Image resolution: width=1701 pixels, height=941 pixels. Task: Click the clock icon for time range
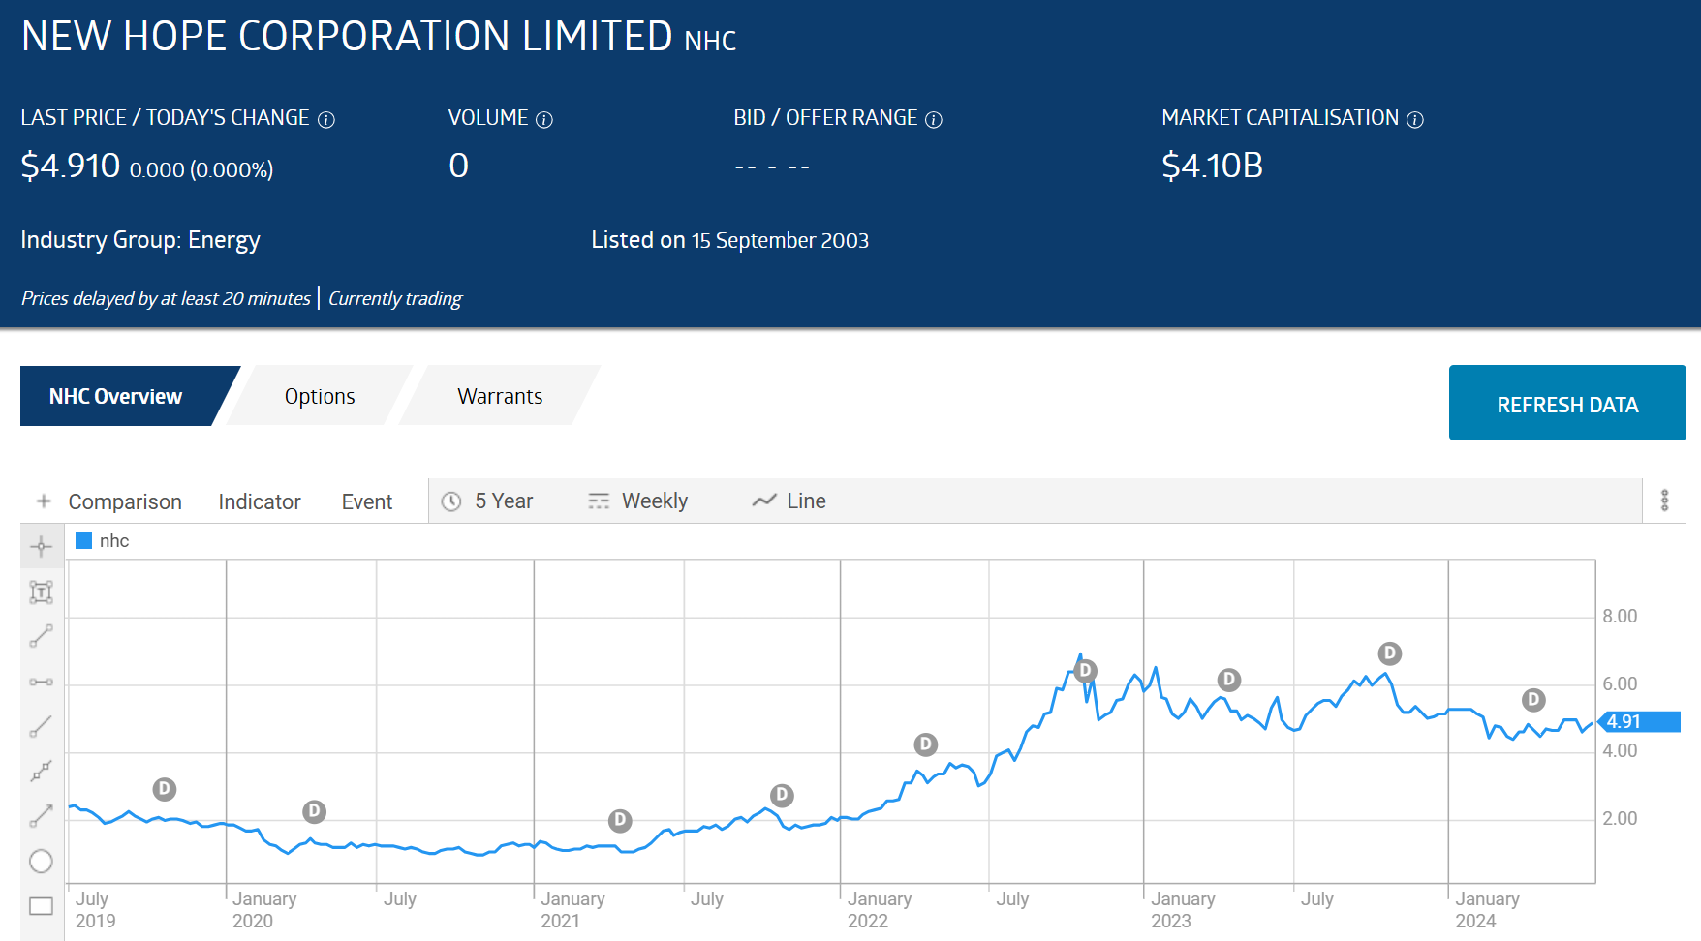tap(451, 501)
